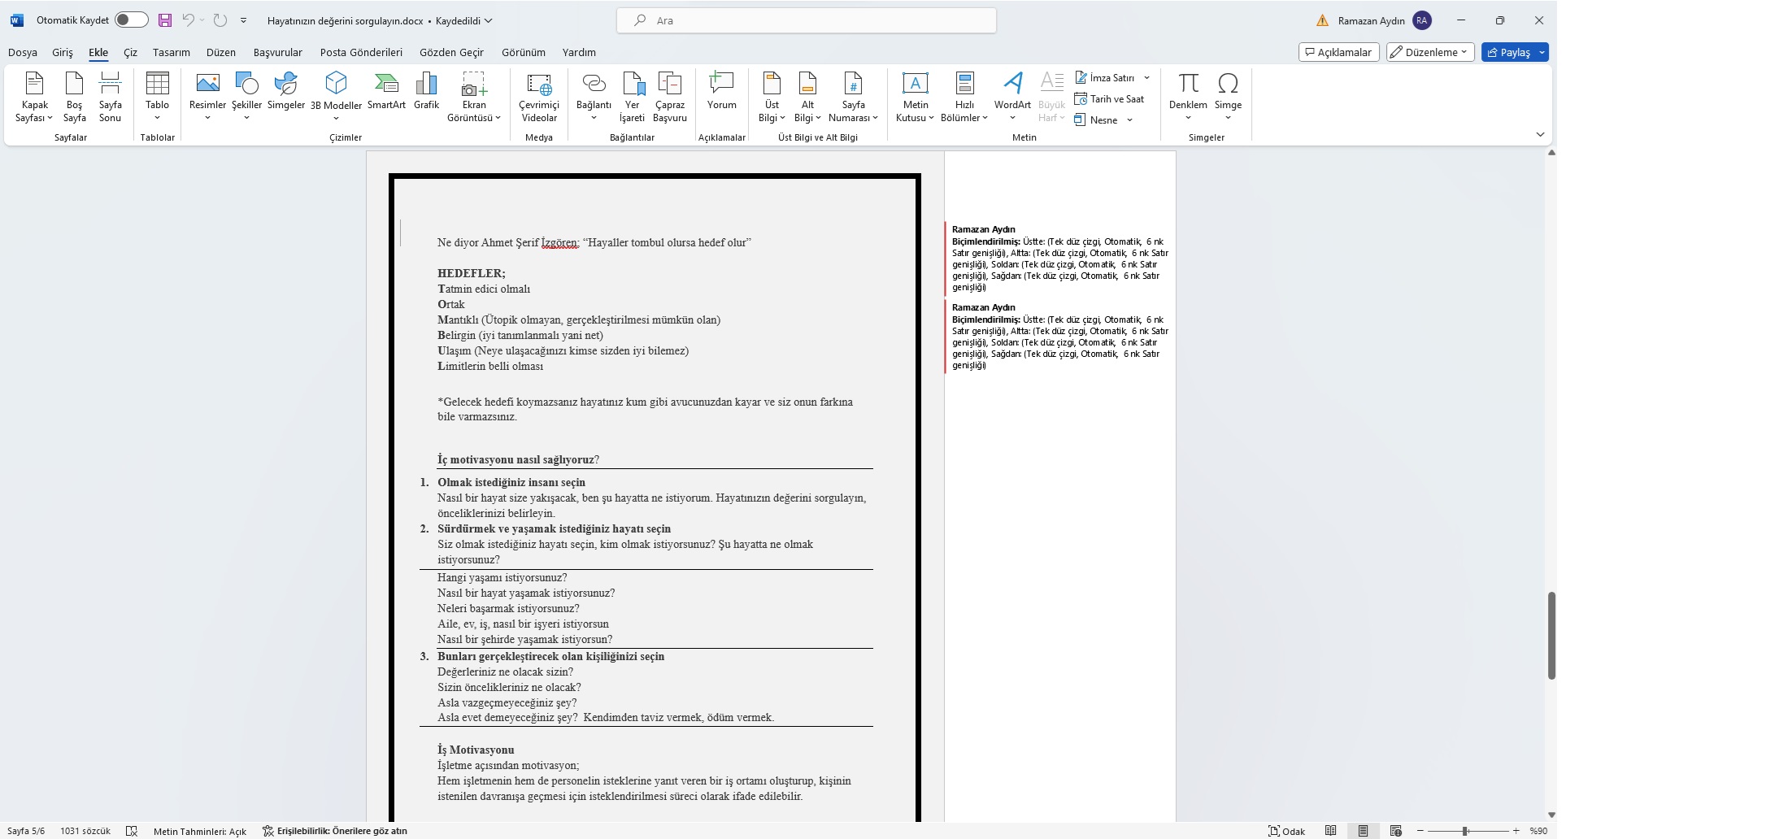The width and height of the screenshot is (1766, 839).
Task: Open the Gözden Geçir tab
Action: click(x=451, y=52)
